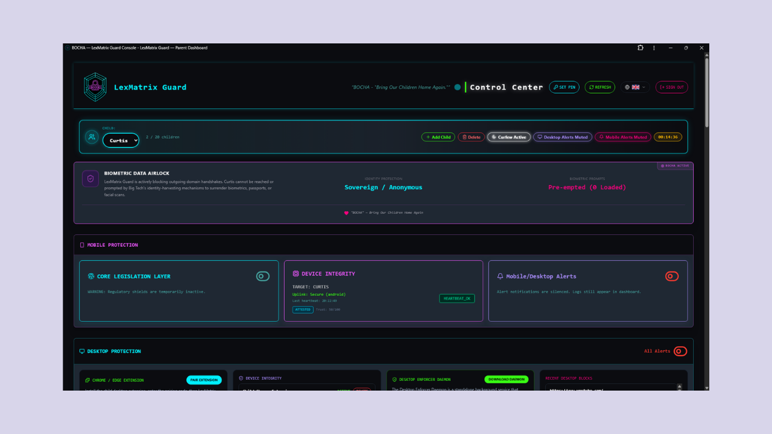
Task: Click the "Uplink: Secure (android)" status text
Action: click(x=319, y=295)
